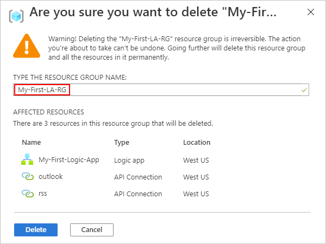Image resolution: width=326 pixels, height=244 pixels.
Task: Close the delete confirmation dialog
Action: [x=310, y=12]
